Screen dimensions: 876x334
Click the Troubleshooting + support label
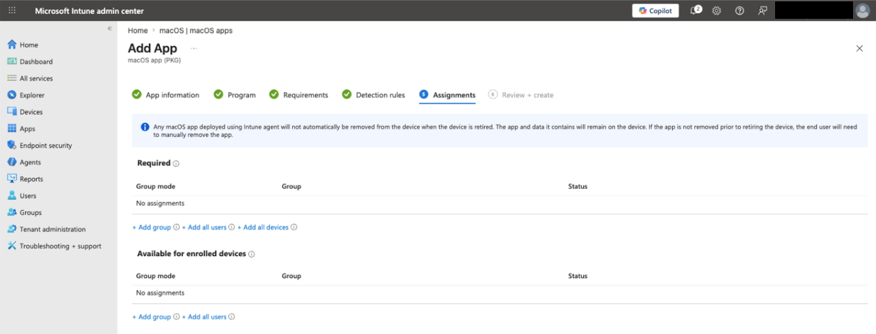tap(61, 246)
